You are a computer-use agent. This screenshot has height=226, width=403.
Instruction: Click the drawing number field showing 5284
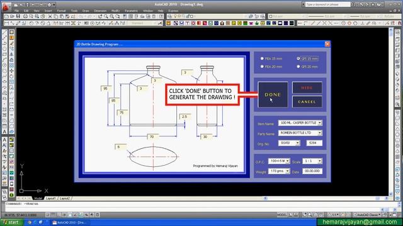point(314,143)
